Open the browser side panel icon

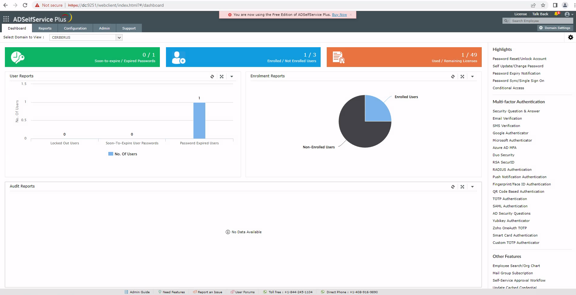555,5
